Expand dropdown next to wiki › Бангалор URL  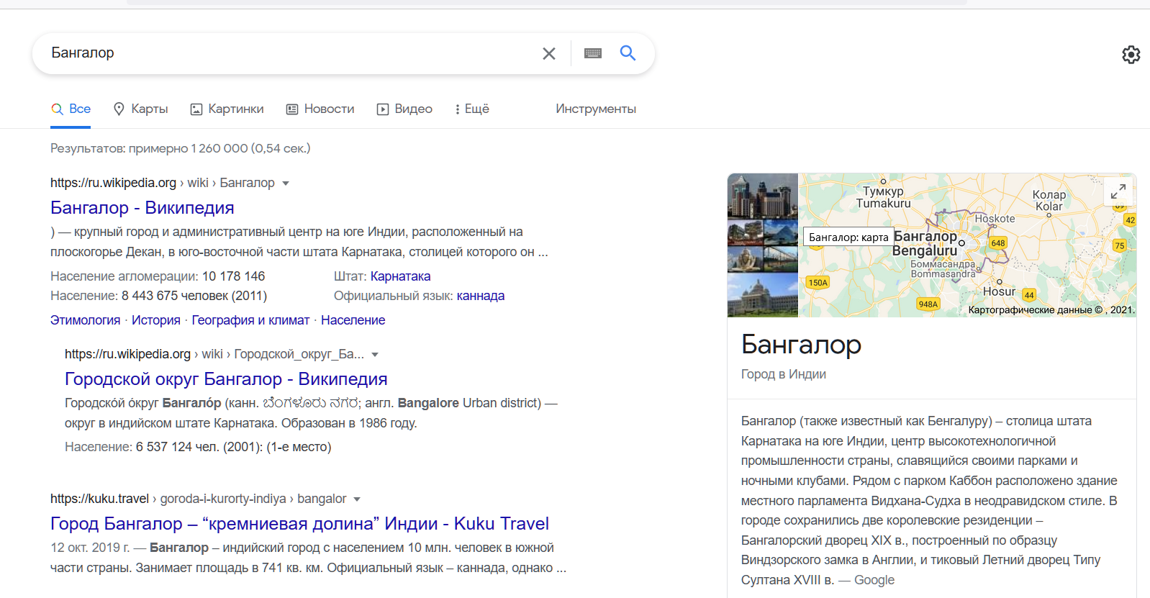pyautogui.click(x=286, y=184)
